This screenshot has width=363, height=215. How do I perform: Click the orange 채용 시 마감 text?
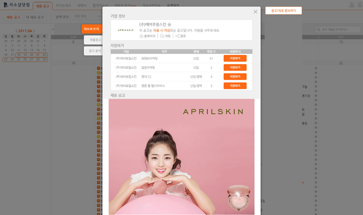click(162, 31)
